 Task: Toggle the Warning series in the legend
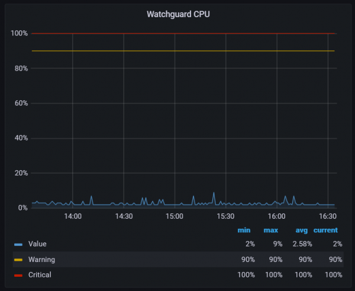(x=41, y=259)
